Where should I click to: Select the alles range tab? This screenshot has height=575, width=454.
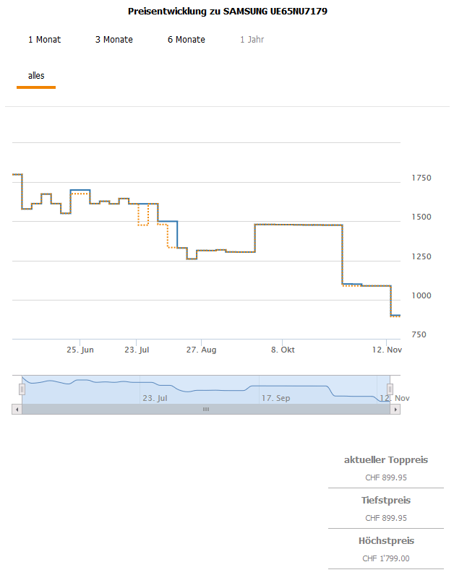click(36, 76)
